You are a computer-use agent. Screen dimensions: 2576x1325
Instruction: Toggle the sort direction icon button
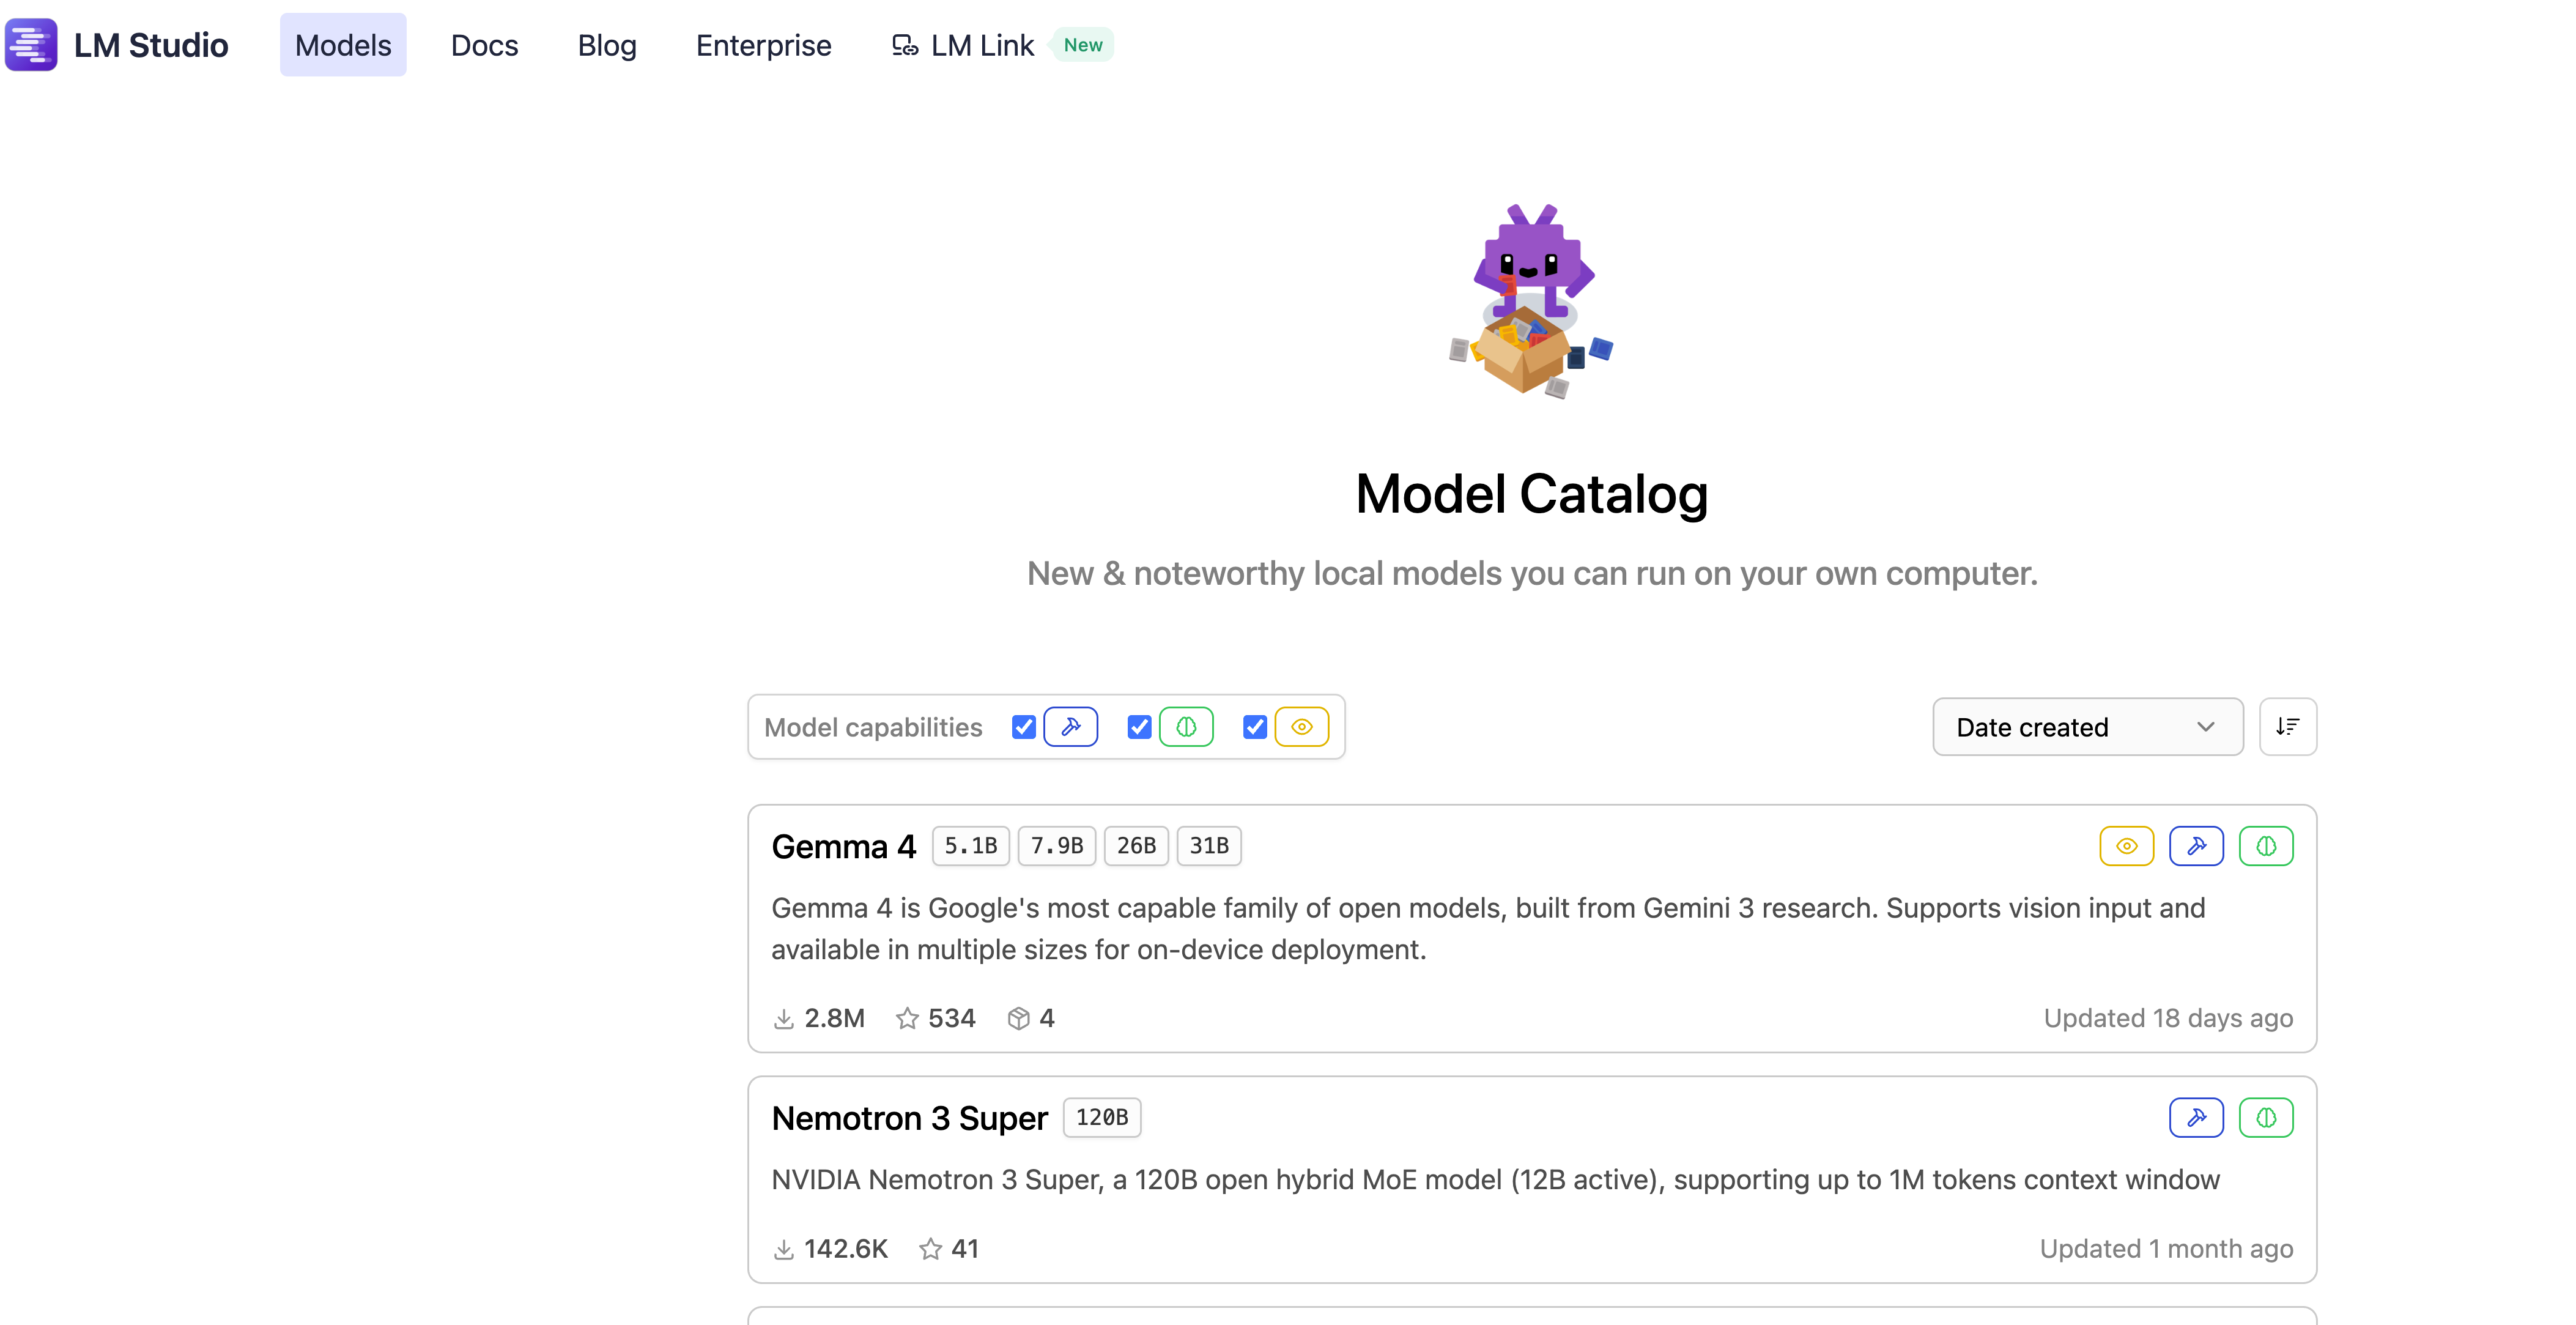[2288, 727]
